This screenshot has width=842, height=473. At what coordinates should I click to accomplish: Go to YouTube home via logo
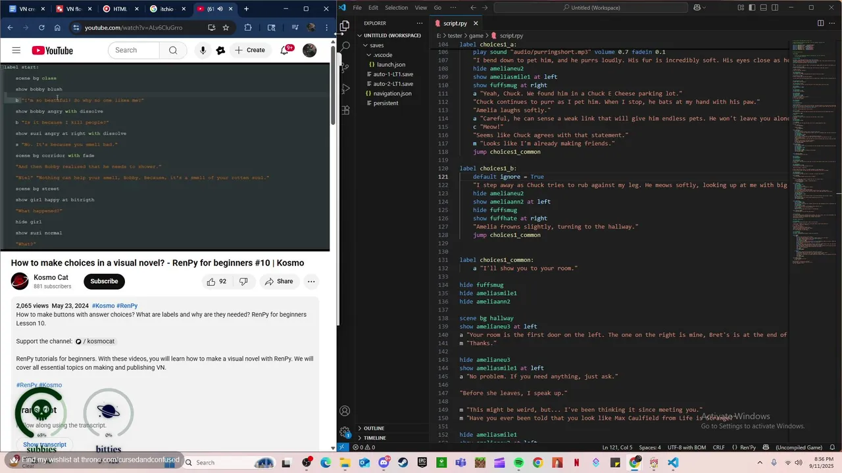(52, 51)
